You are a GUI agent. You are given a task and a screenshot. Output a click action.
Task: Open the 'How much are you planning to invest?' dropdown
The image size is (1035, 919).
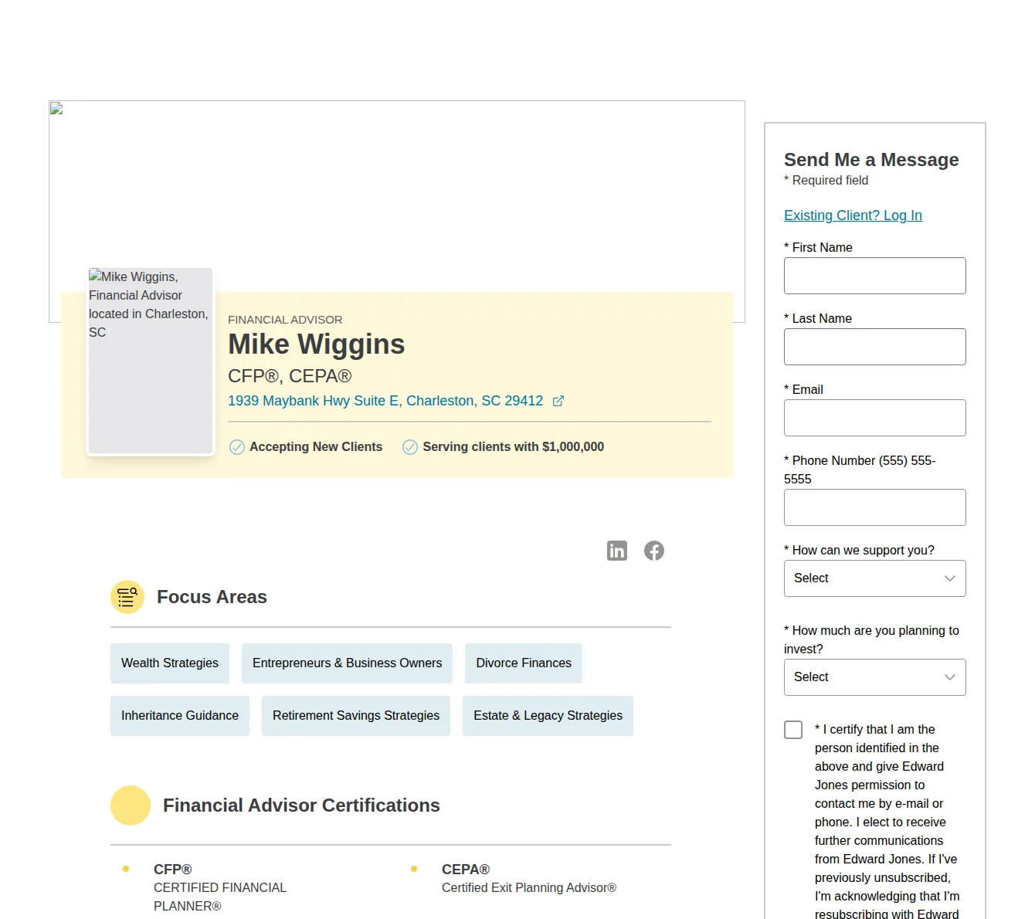tap(875, 677)
